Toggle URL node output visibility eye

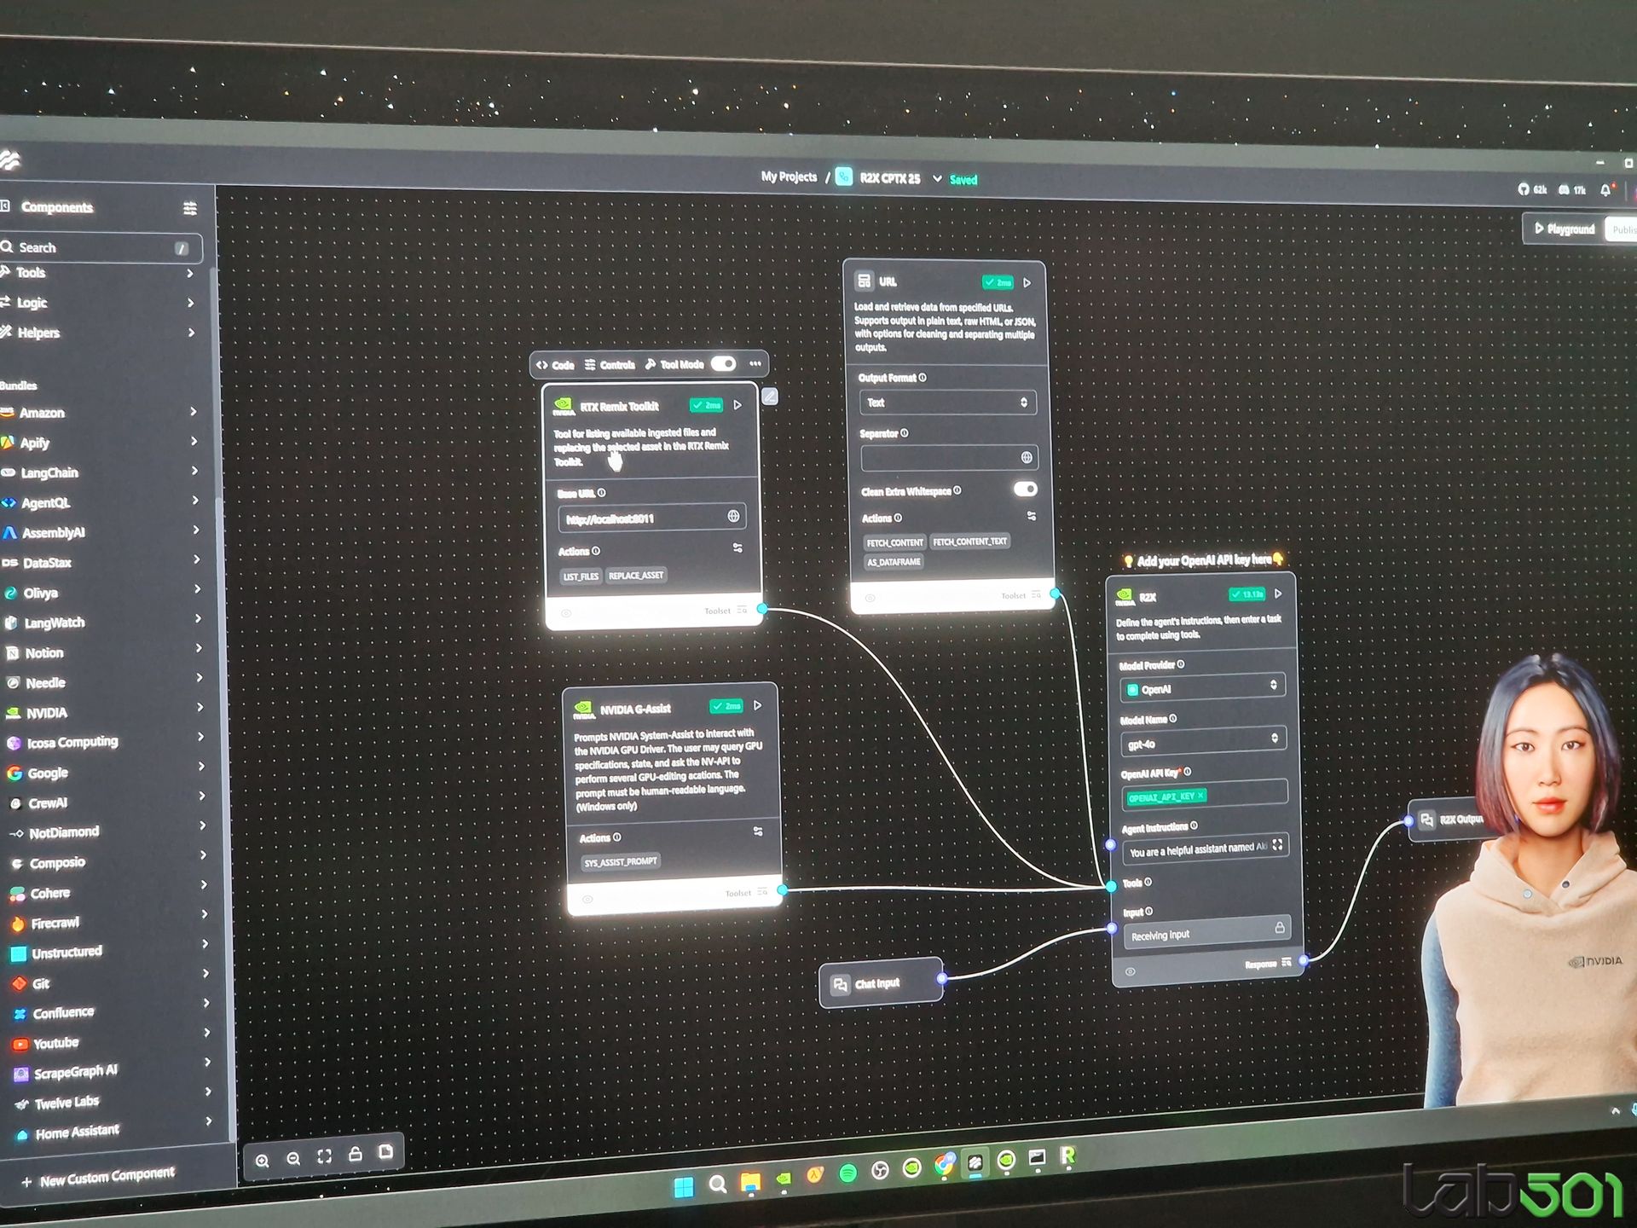pyautogui.click(x=870, y=598)
